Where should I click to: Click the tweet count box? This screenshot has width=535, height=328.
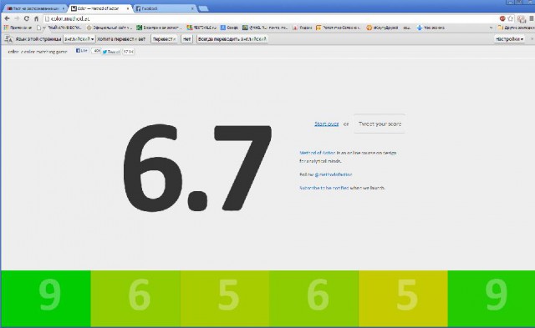coord(129,52)
